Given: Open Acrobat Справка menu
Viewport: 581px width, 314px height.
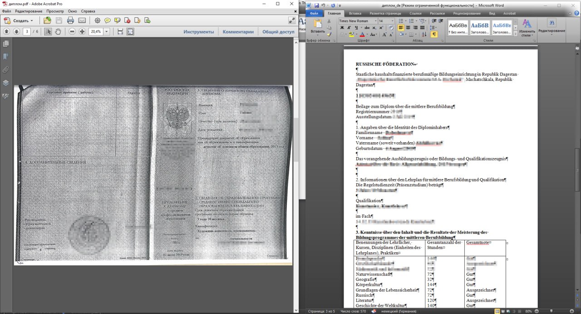Looking at the screenshot, I should tap(88, 11).
